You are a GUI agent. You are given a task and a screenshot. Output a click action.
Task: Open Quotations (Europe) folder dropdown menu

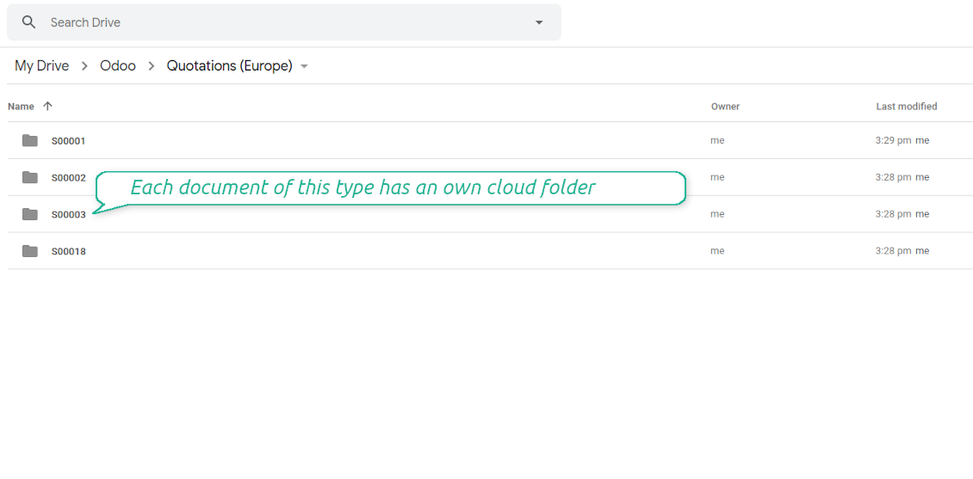(x=305, y=66)
